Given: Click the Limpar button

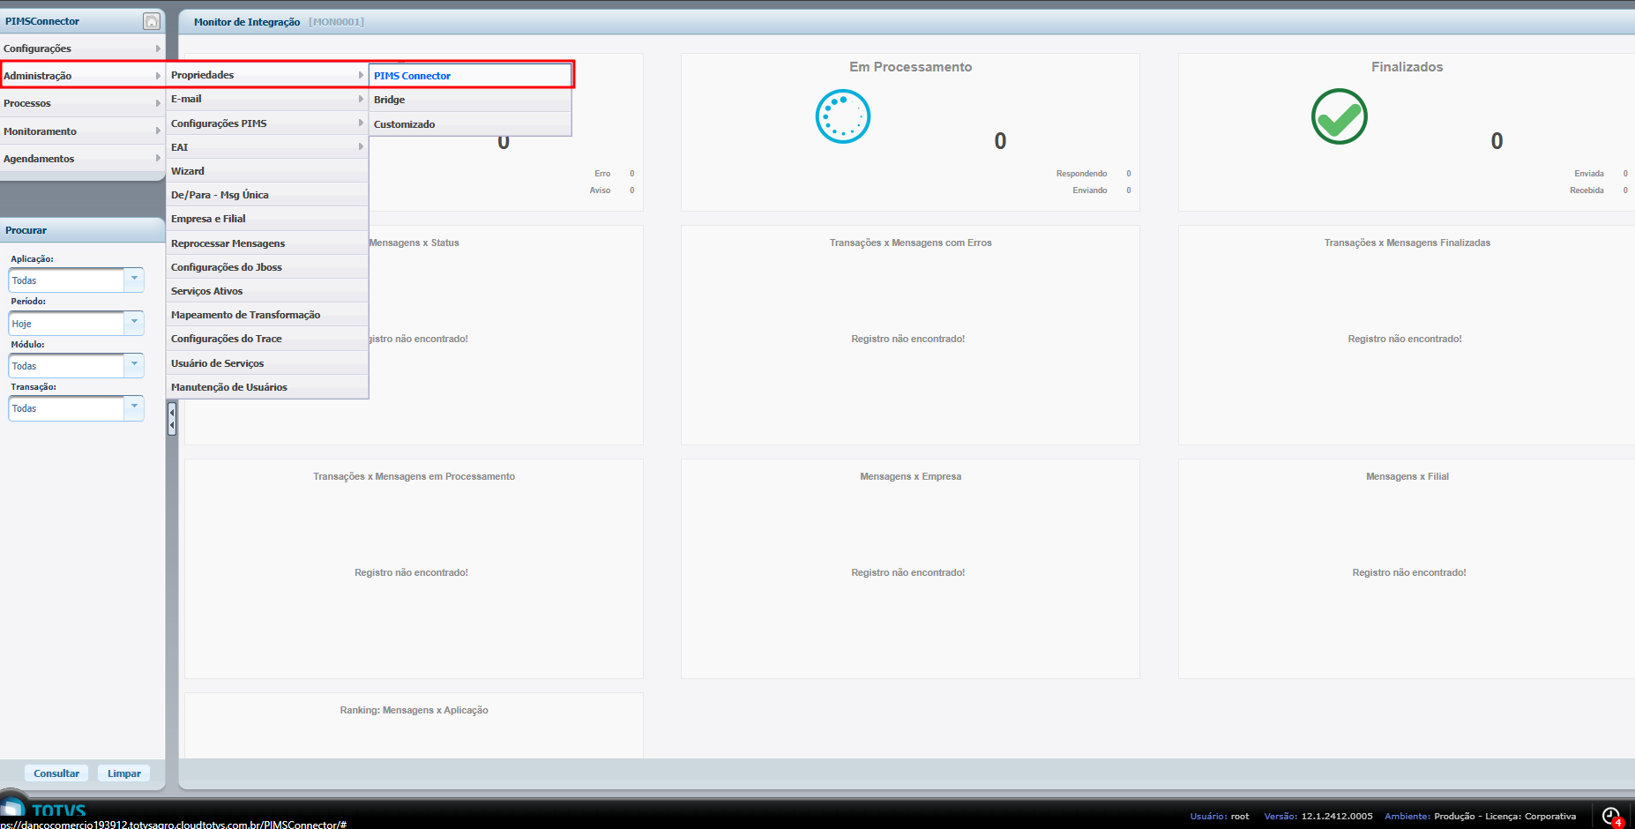Looking at the screenshot, I should point(124,773).
